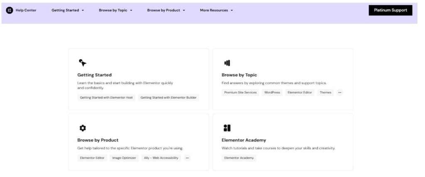
Task: Show more topics via ellipsis after Themes
Action: 340,92
